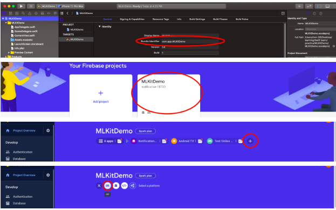
Task: Select the Android platform icon
Action: tap(116, 186)
